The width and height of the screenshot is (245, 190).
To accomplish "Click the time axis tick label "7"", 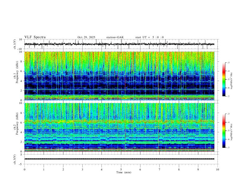I will (x=160, y=170).
